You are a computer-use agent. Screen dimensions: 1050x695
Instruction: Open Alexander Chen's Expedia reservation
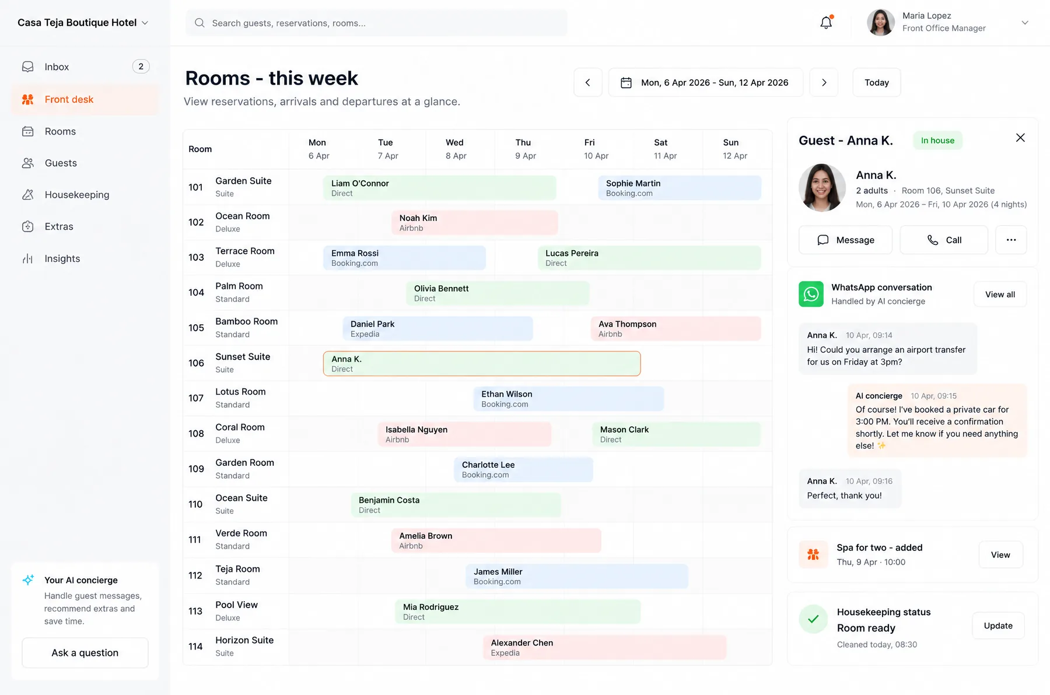pos(605,647)
